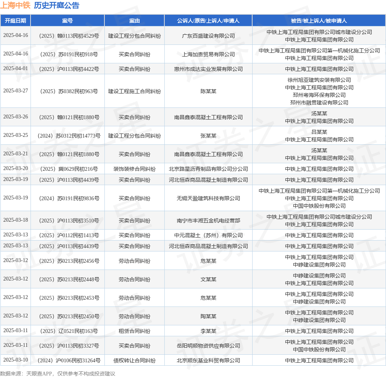This screenshot has width=386, height=377.
Task: Select case number 苏0213民初2448号
Action: tap(69, 279)
